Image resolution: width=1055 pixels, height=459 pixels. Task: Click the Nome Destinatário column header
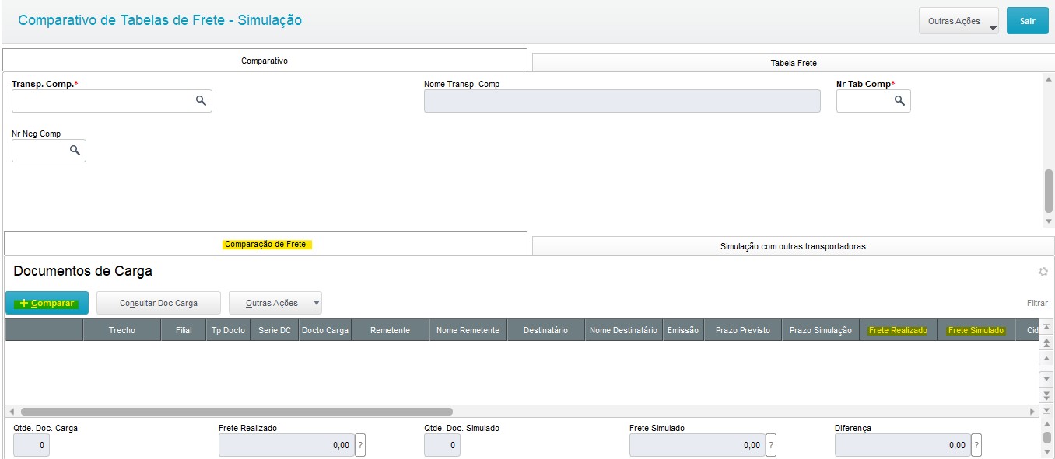click(x=623, y=330)
